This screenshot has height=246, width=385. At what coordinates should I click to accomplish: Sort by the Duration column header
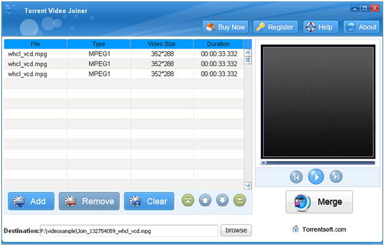tap(218, 44)
